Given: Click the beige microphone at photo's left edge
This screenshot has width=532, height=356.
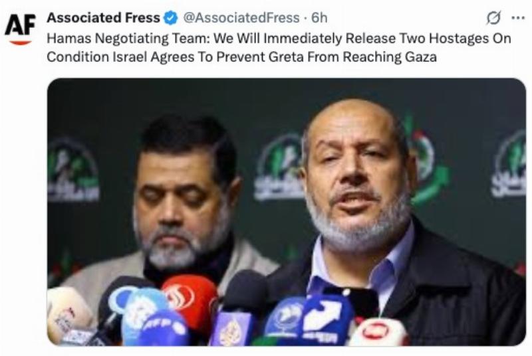Looking at the screenshot, I should (x=69, y=314).
